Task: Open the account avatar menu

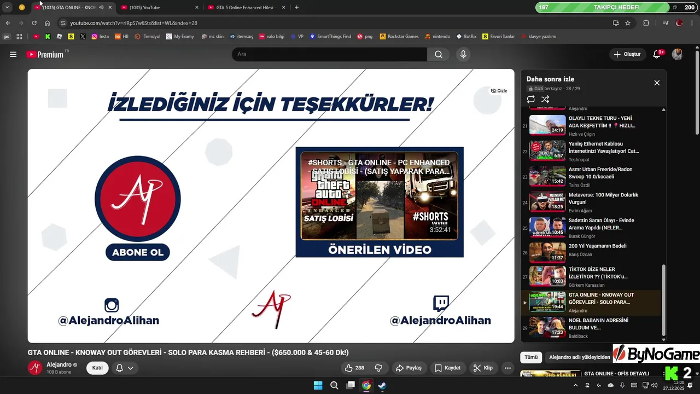Action: 678,54
